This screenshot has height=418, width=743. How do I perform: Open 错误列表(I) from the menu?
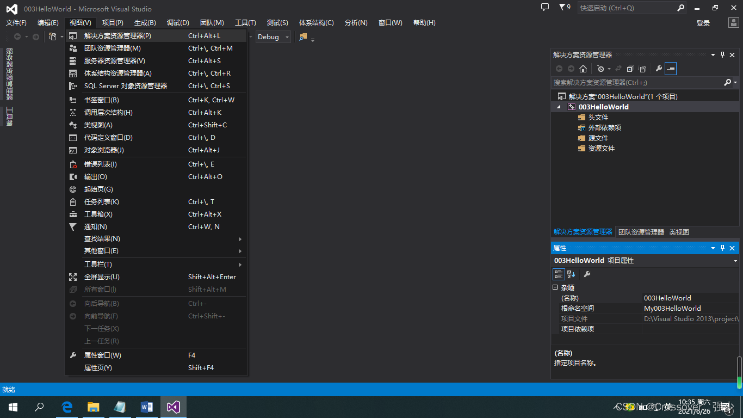156,164
